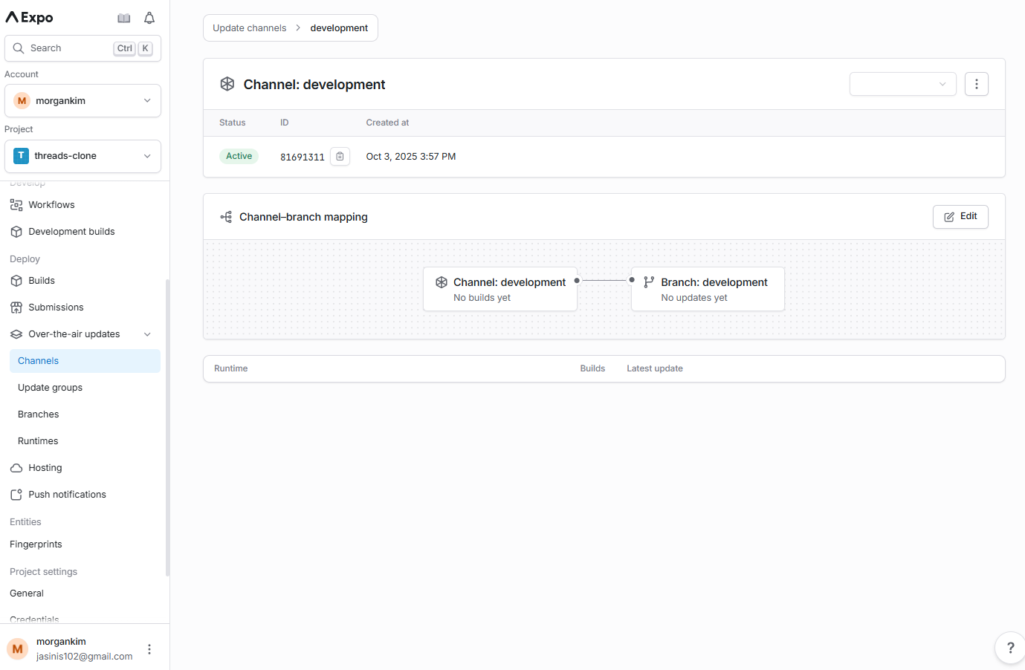Image resolution: width=1025 pixels, height=670 pixels.
Task: Copy the channel ID 81691311
Action: [340, 156]
